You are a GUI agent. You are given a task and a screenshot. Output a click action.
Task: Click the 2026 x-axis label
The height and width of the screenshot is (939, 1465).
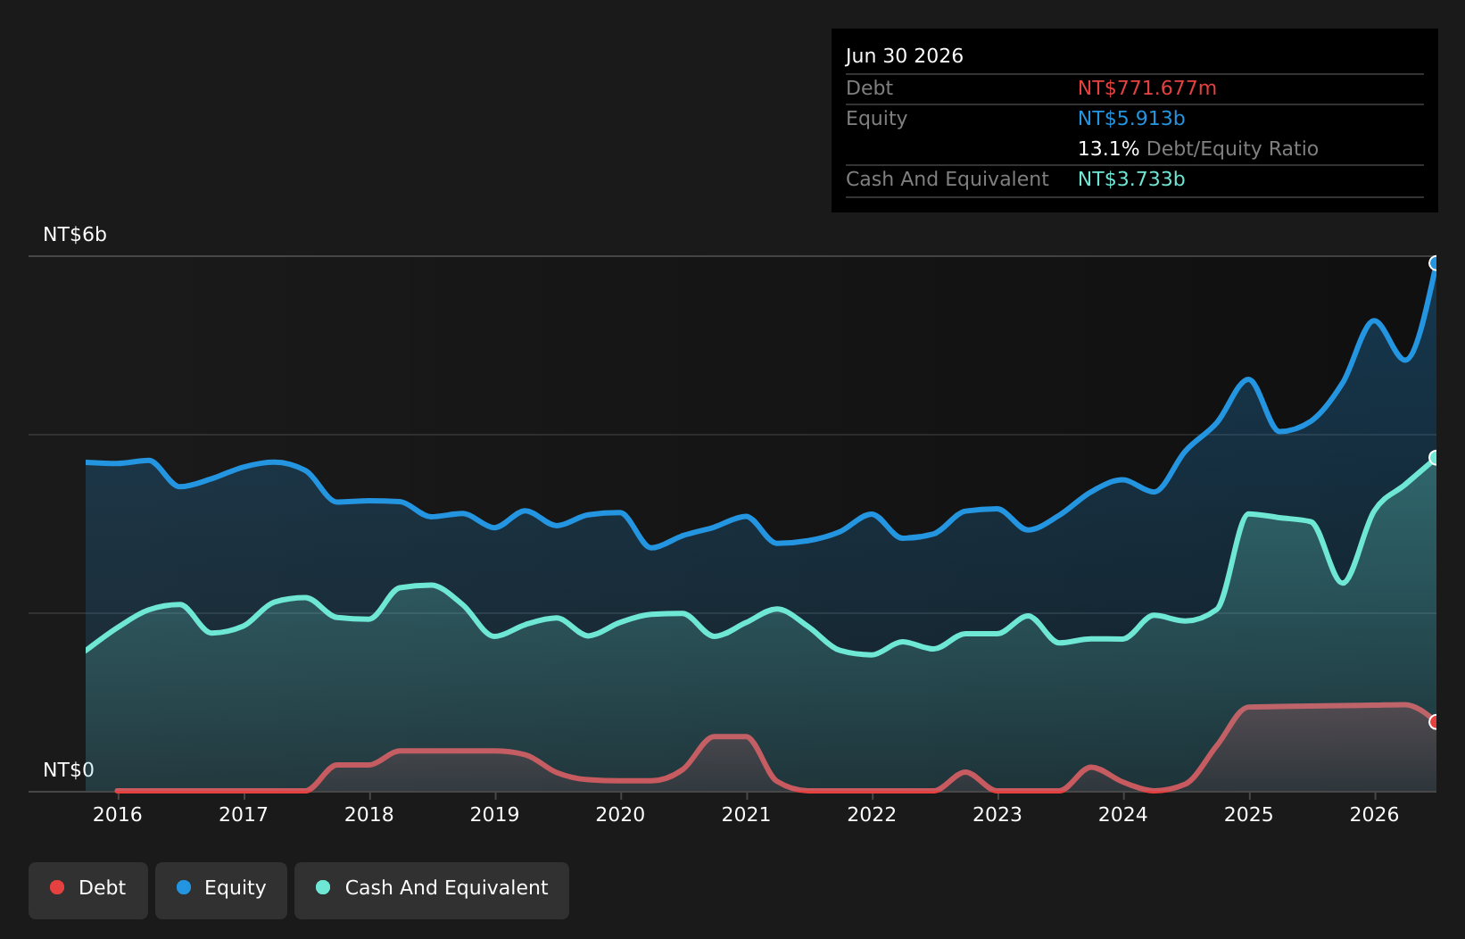coord(1375,814)
